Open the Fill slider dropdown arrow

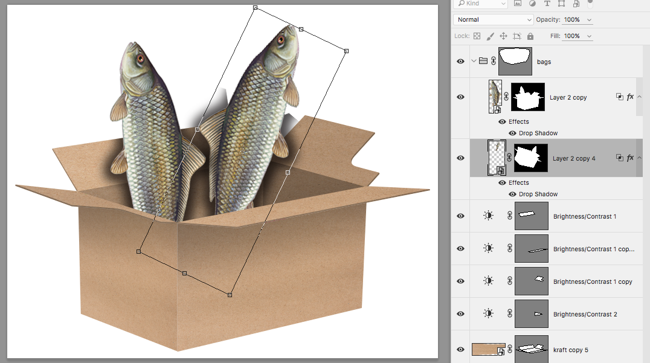pos(589,36)
